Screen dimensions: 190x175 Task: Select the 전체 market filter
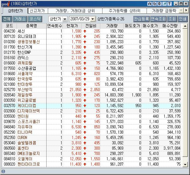point(7,19)
